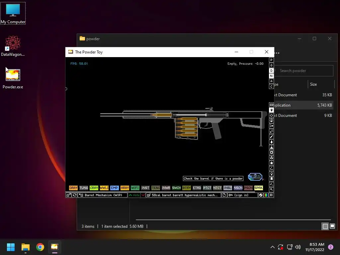Select the ARAY element
The width and height of the screenshot is (340, 255).
(x=125, y=188)
